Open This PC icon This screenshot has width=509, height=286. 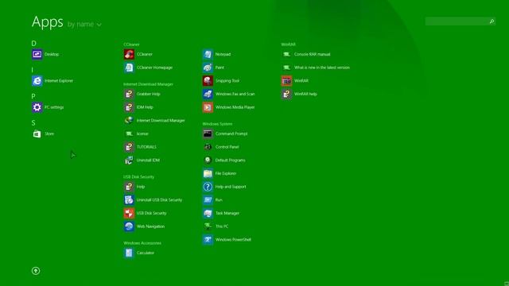[208, 226]
